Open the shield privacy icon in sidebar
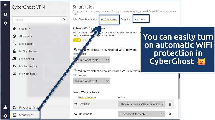Viewport: 215px width, 120px height. 5,23
